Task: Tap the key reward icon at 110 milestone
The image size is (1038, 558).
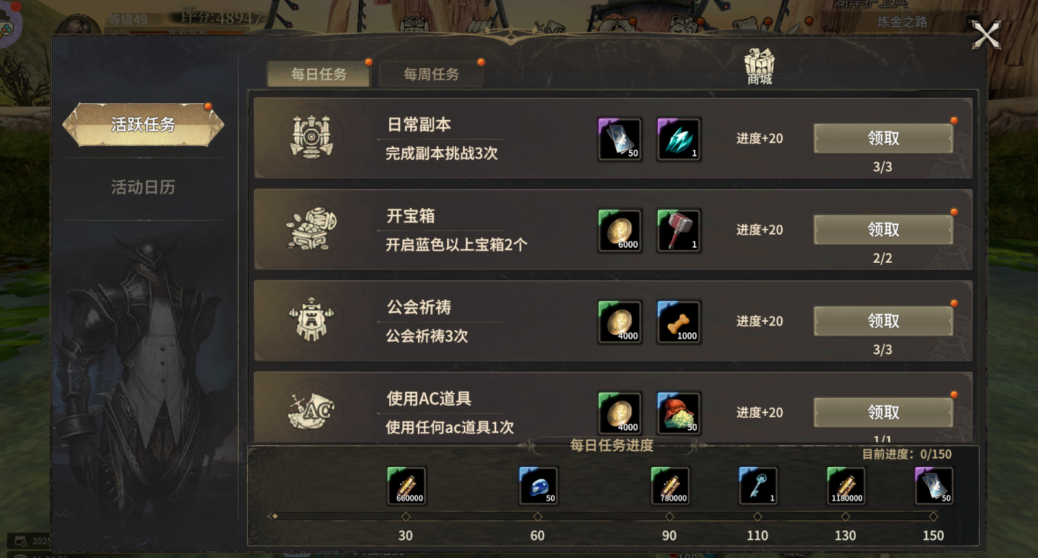Action: pos(758,486)
